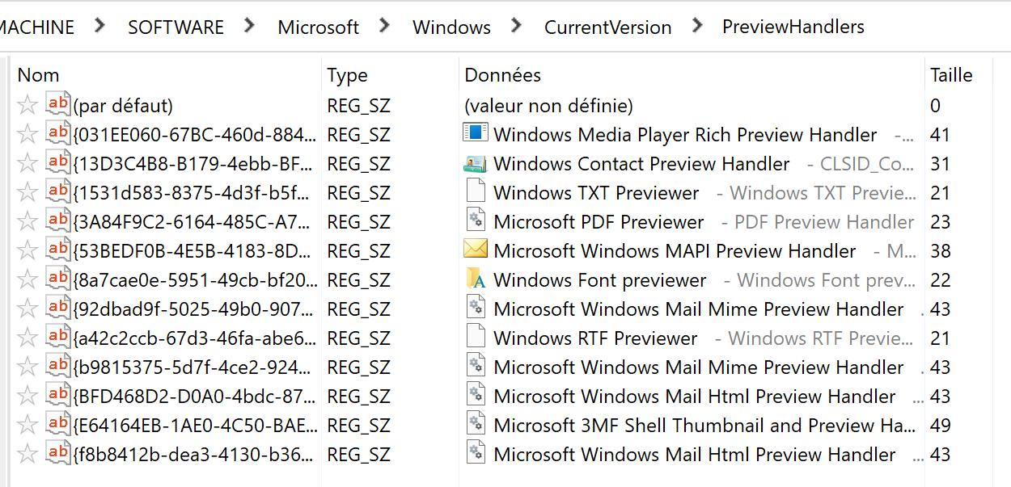The width and height of the screenshot is (1011, 487).
Task: Select Windows Contact Preview Handler data text
Action: click(641, 164)
